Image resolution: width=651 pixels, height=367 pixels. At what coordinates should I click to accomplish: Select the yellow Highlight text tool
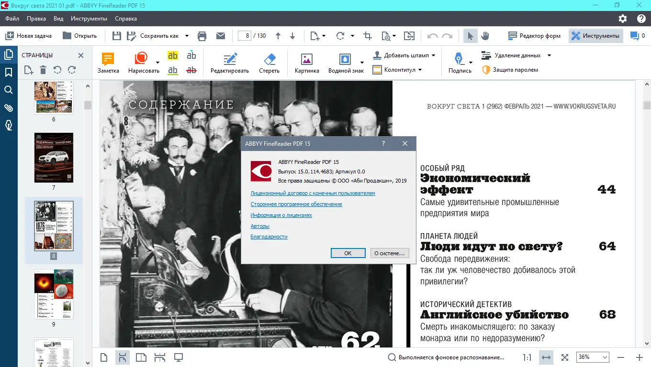[173, 55]
